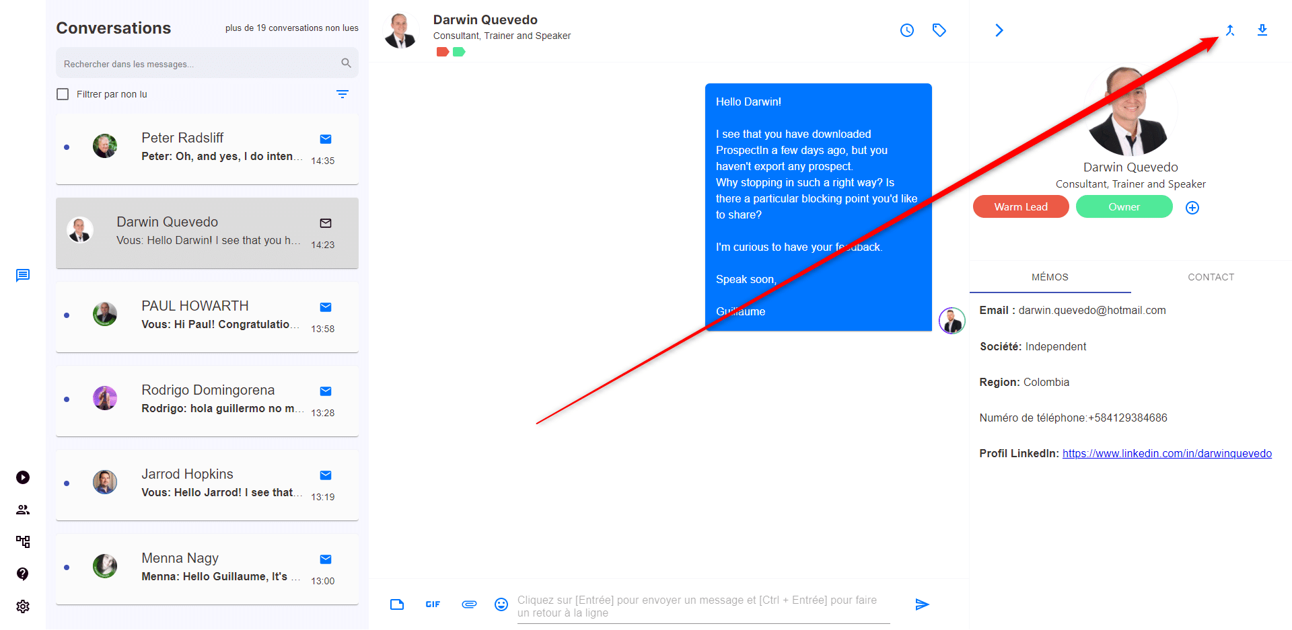Click the Region: Colombia memo line
This screenshot has height=630, width=1292.
1024,383
